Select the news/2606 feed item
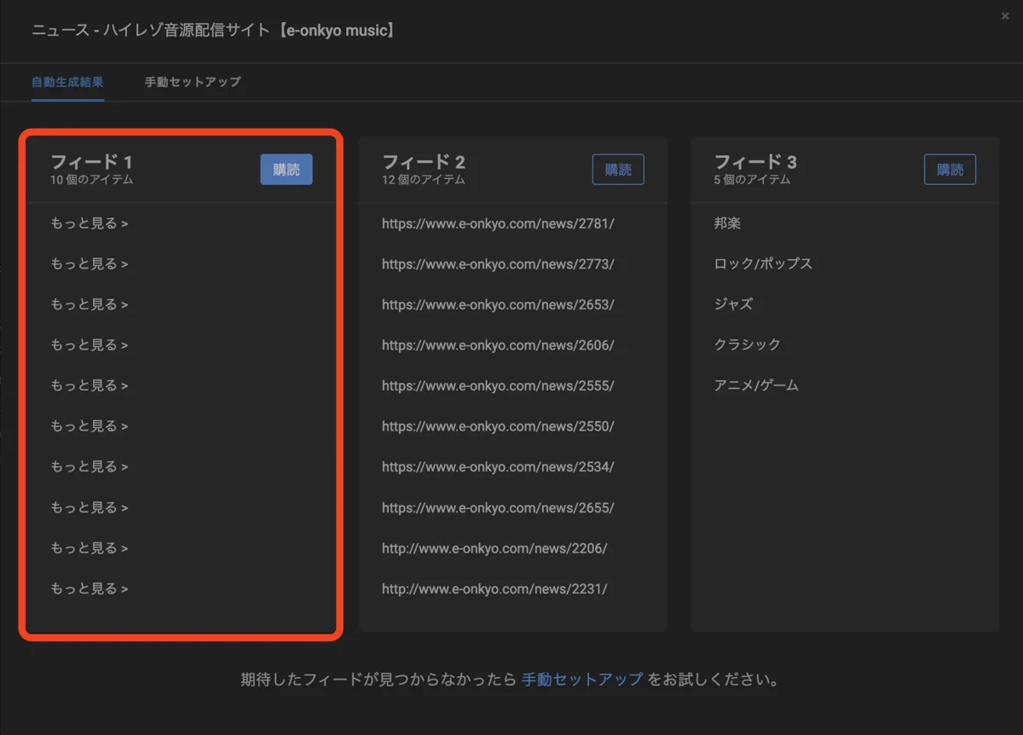The width and height of the screenshot is (1023, 735). pos(498,345)
